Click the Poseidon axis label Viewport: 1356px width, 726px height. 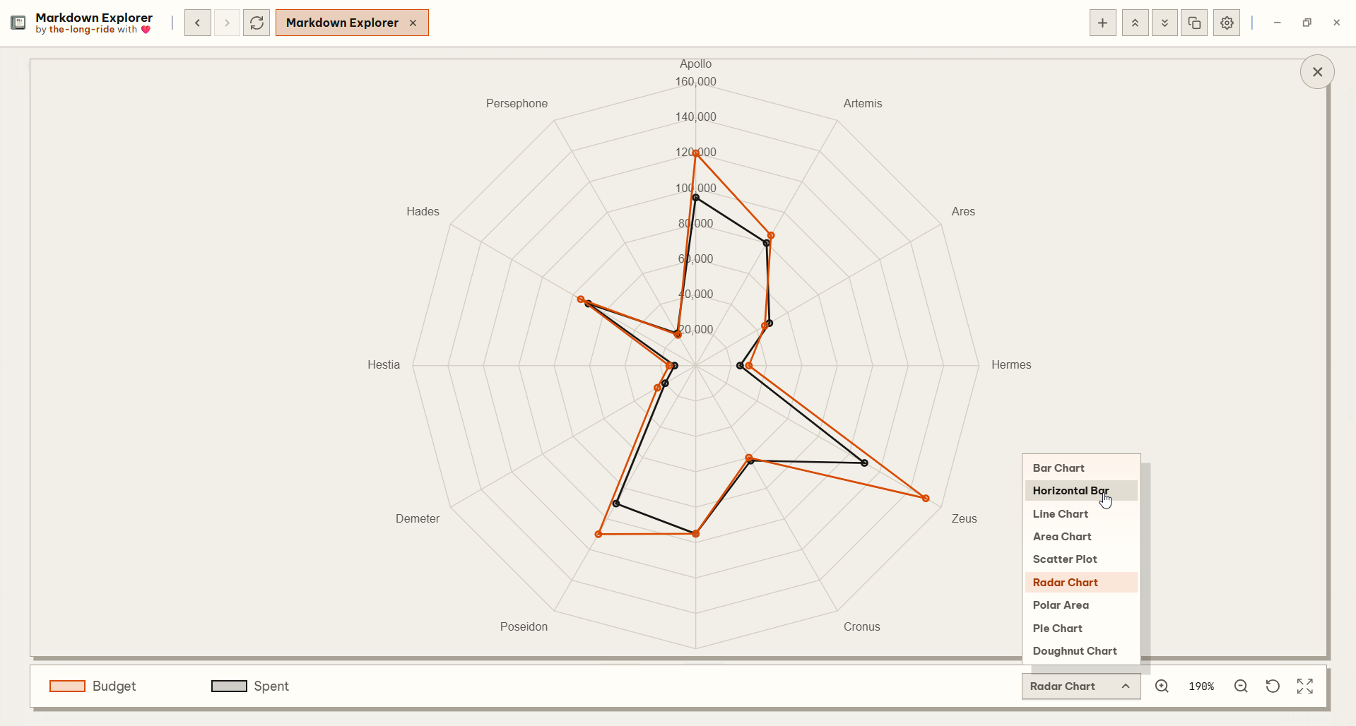(524, 626)
